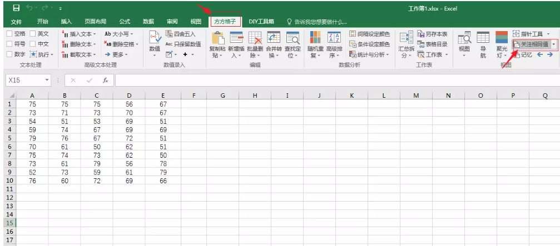Click the blue left arrow icon
Viewport: 560px width, 246px height.
540,54
